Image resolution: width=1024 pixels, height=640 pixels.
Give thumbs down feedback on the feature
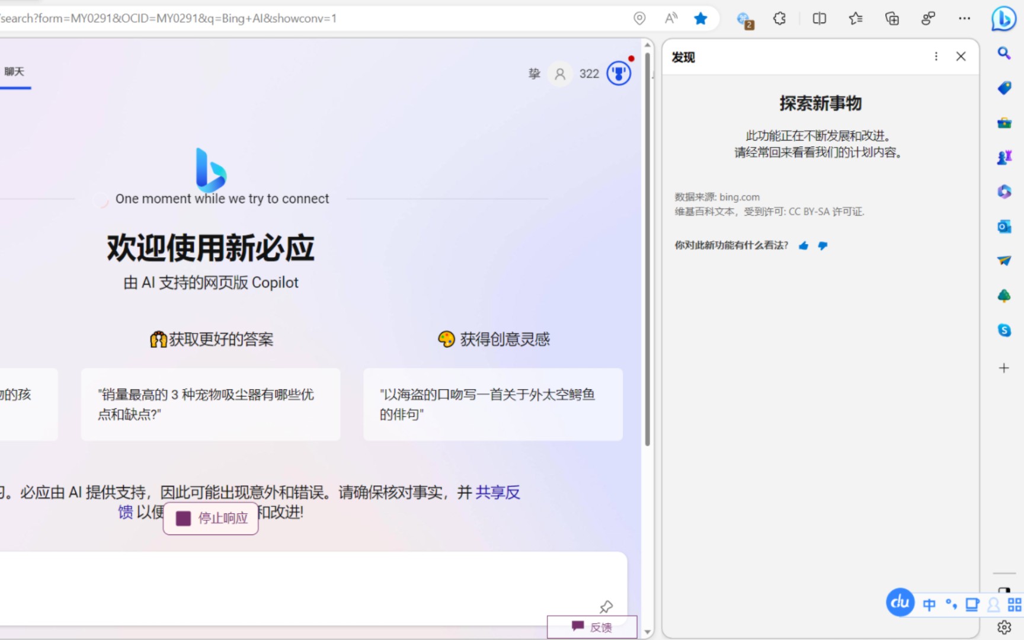tap(823, 245)
